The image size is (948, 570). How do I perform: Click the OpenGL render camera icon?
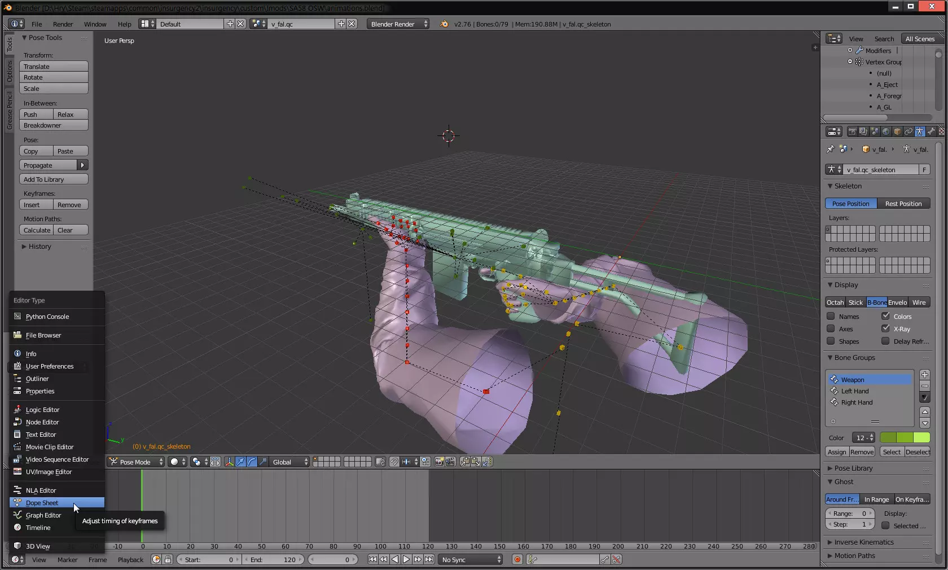(x=439, y=462)
